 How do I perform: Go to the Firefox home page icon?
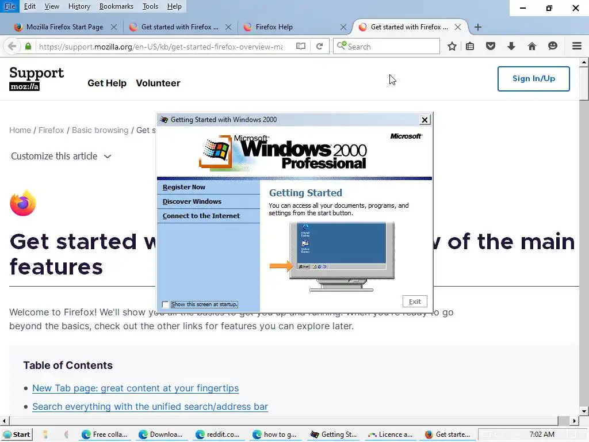click(x=532, y=46)
